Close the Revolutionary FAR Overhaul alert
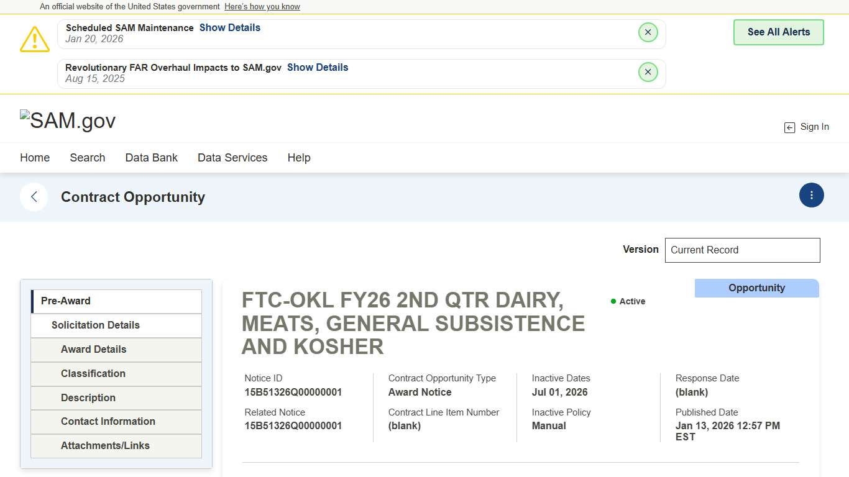The width and height of the screenshot is (849, 477). pos(648,72)
